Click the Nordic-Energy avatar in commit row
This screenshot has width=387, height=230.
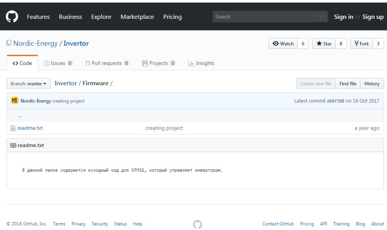[x=15, y=101]
